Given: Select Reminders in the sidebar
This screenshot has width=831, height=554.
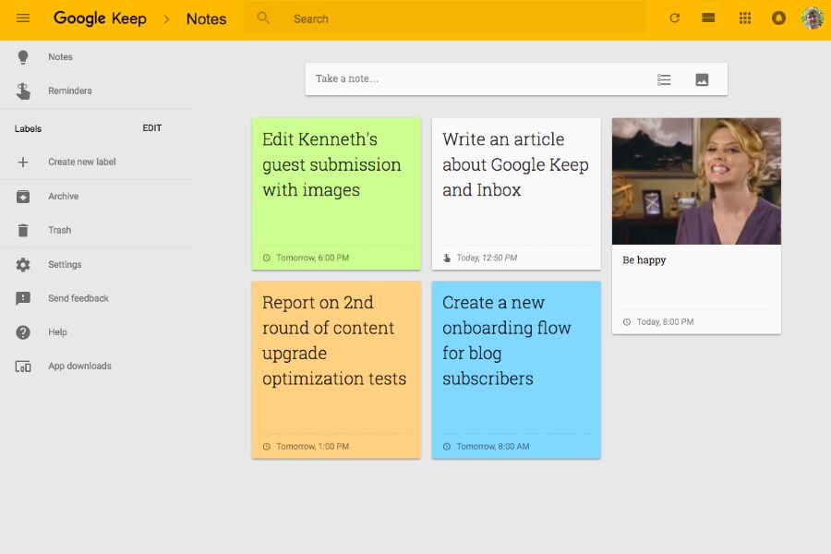Looking at the screenshot, I should (x=70, y=90).
